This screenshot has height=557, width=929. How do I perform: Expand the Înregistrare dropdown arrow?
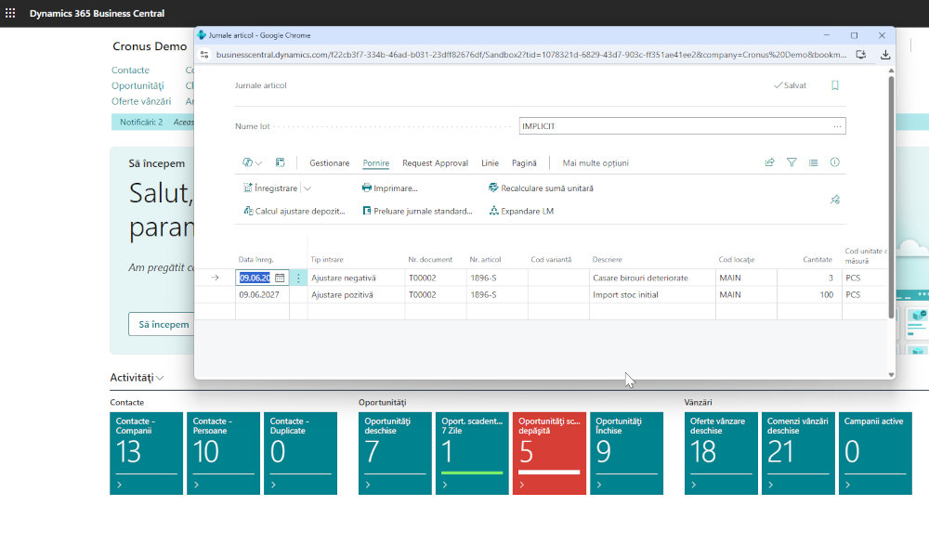pyautogui.click(x=307, y=188)
